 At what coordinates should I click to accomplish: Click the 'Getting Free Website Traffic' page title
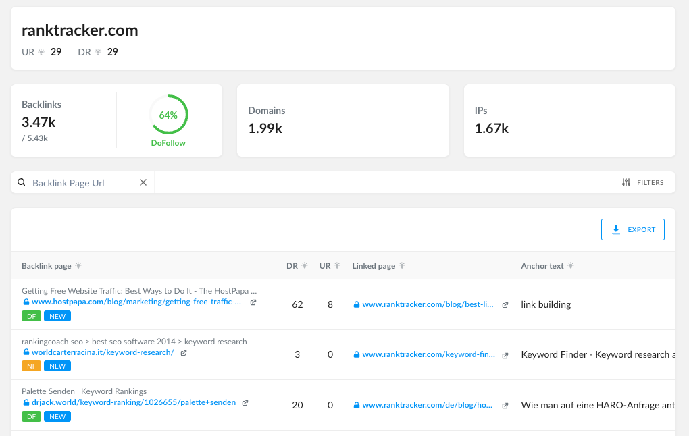tap(139, 291)
